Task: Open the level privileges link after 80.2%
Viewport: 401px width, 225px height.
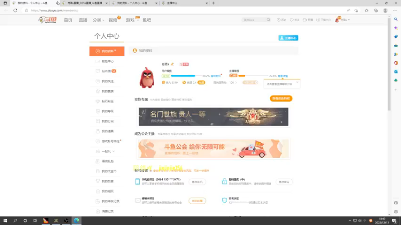Action: pyautogui.click(x=216, y=76)
